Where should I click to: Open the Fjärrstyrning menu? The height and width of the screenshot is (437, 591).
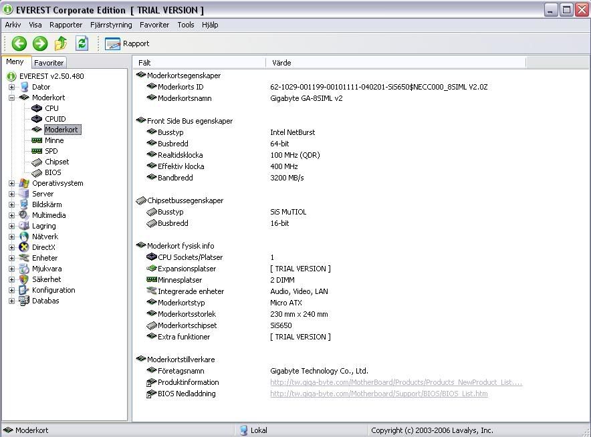pyautogui.click(x=111, y=25)
